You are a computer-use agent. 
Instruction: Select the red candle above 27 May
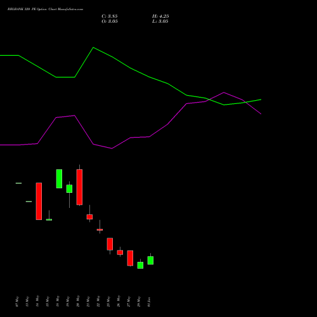click(130, 258)
